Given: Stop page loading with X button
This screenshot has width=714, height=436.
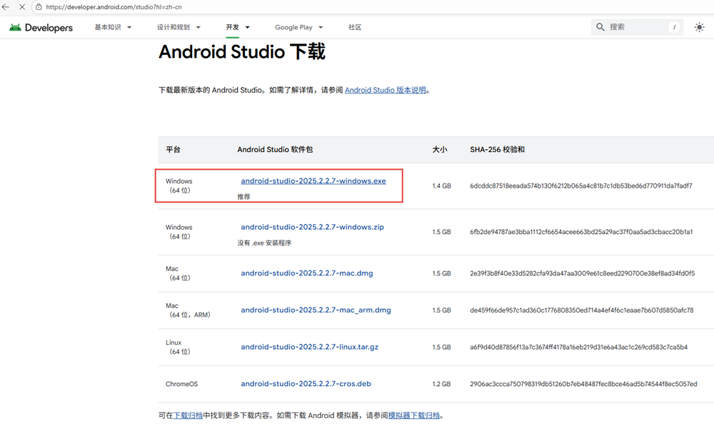Looking at the screenshot, I should point(21,7).
